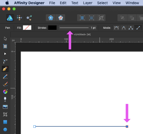Open the Apple menu
Viewport: 143px width, 134px height.
pos(7,3)
